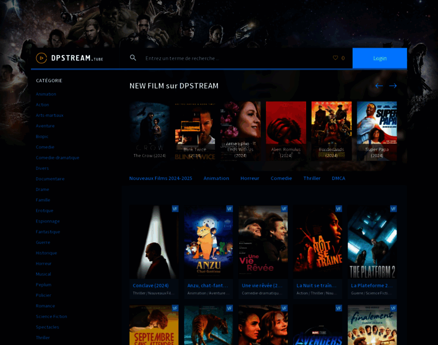Select Horreur in the category sidebar
The width and height of the screenshot is (438, 345).
coord(44,263)
